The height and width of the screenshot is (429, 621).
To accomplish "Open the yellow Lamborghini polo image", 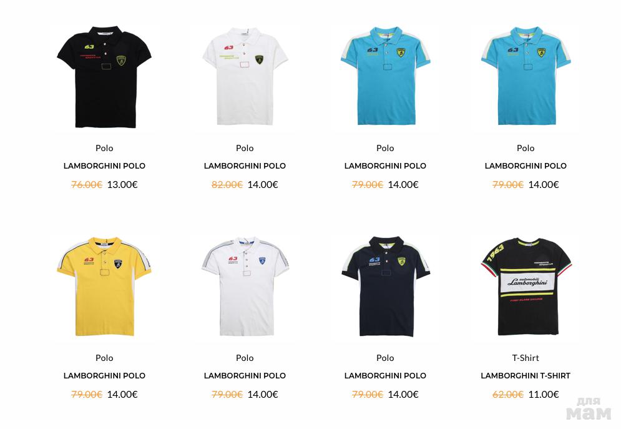I will pos(105,287).
